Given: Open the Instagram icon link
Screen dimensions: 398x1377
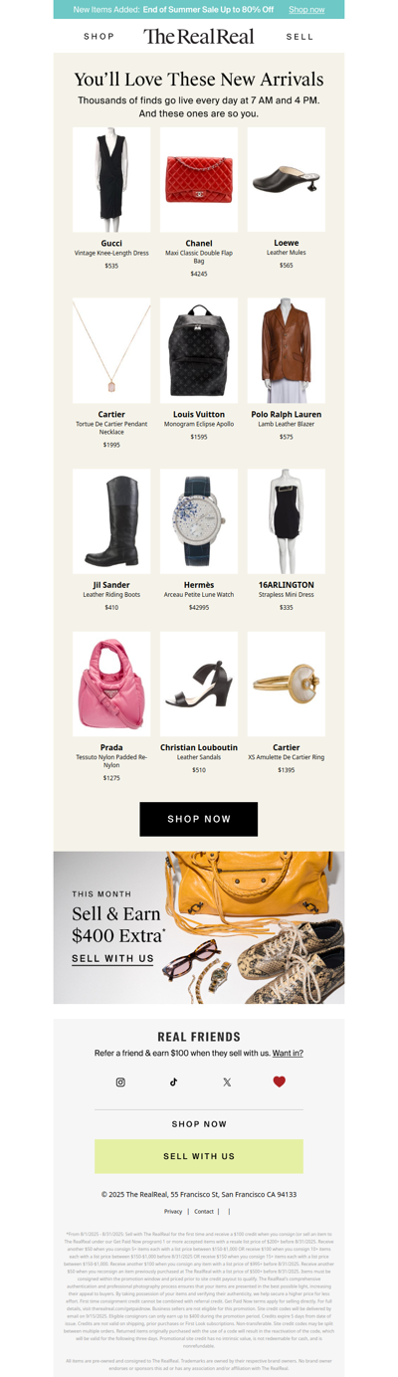Looking at the screenshot, I should click(120, 1082).
